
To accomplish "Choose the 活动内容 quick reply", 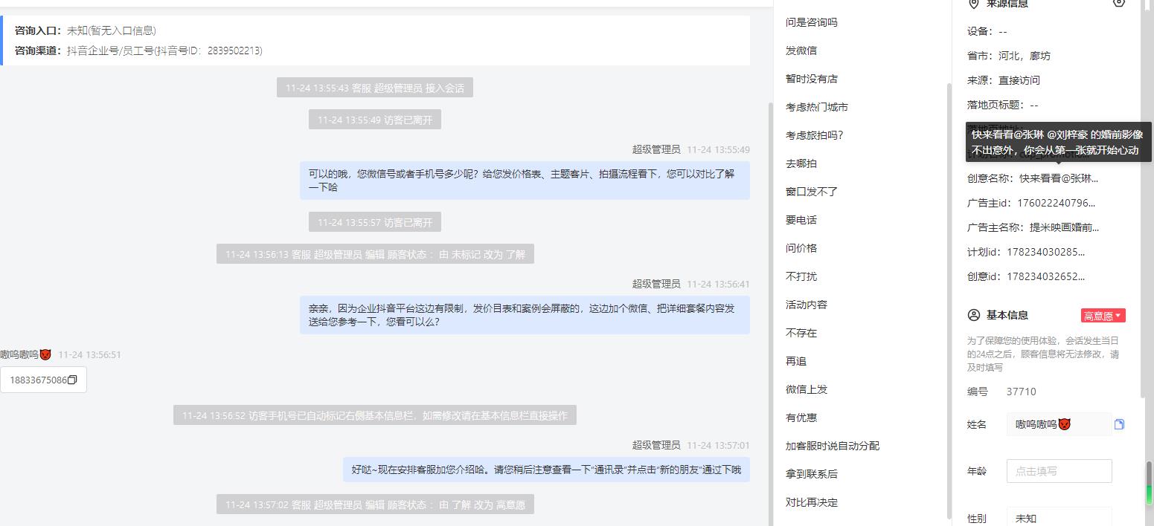I will point(807,305).
